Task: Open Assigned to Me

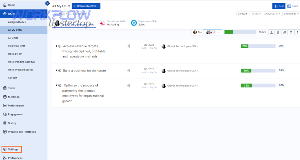Action: tap(17, 22)
